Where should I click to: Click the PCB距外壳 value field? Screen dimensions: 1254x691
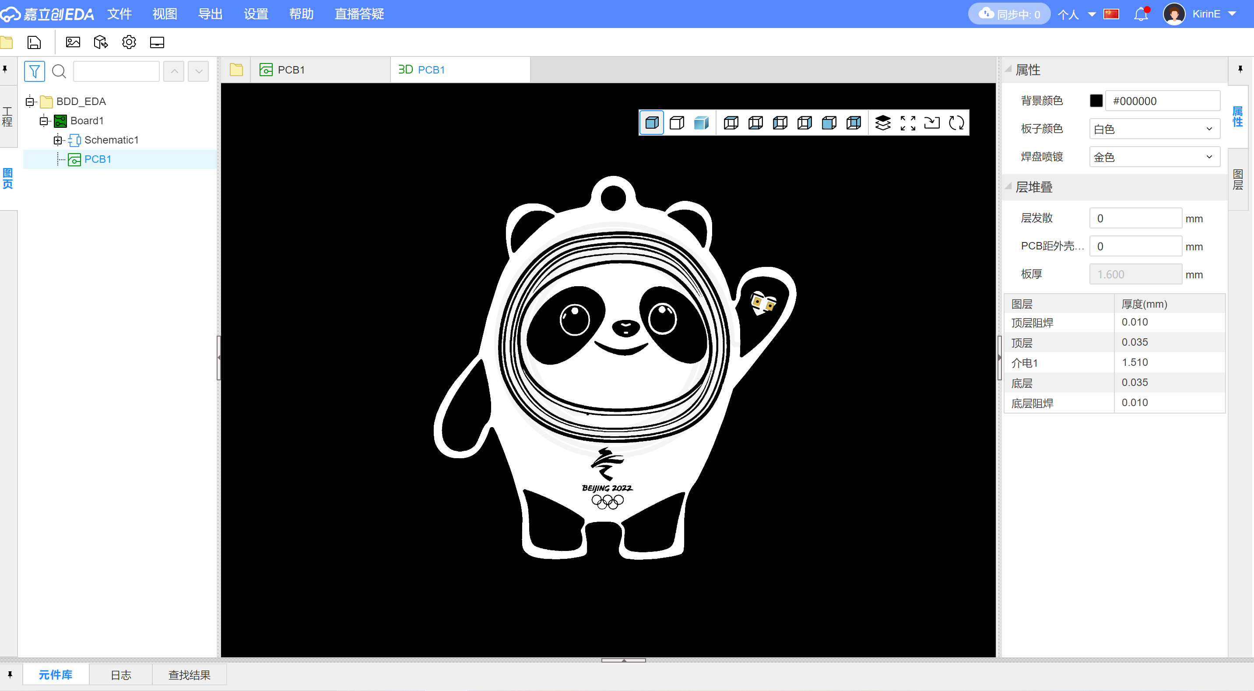click(1135, 246)
